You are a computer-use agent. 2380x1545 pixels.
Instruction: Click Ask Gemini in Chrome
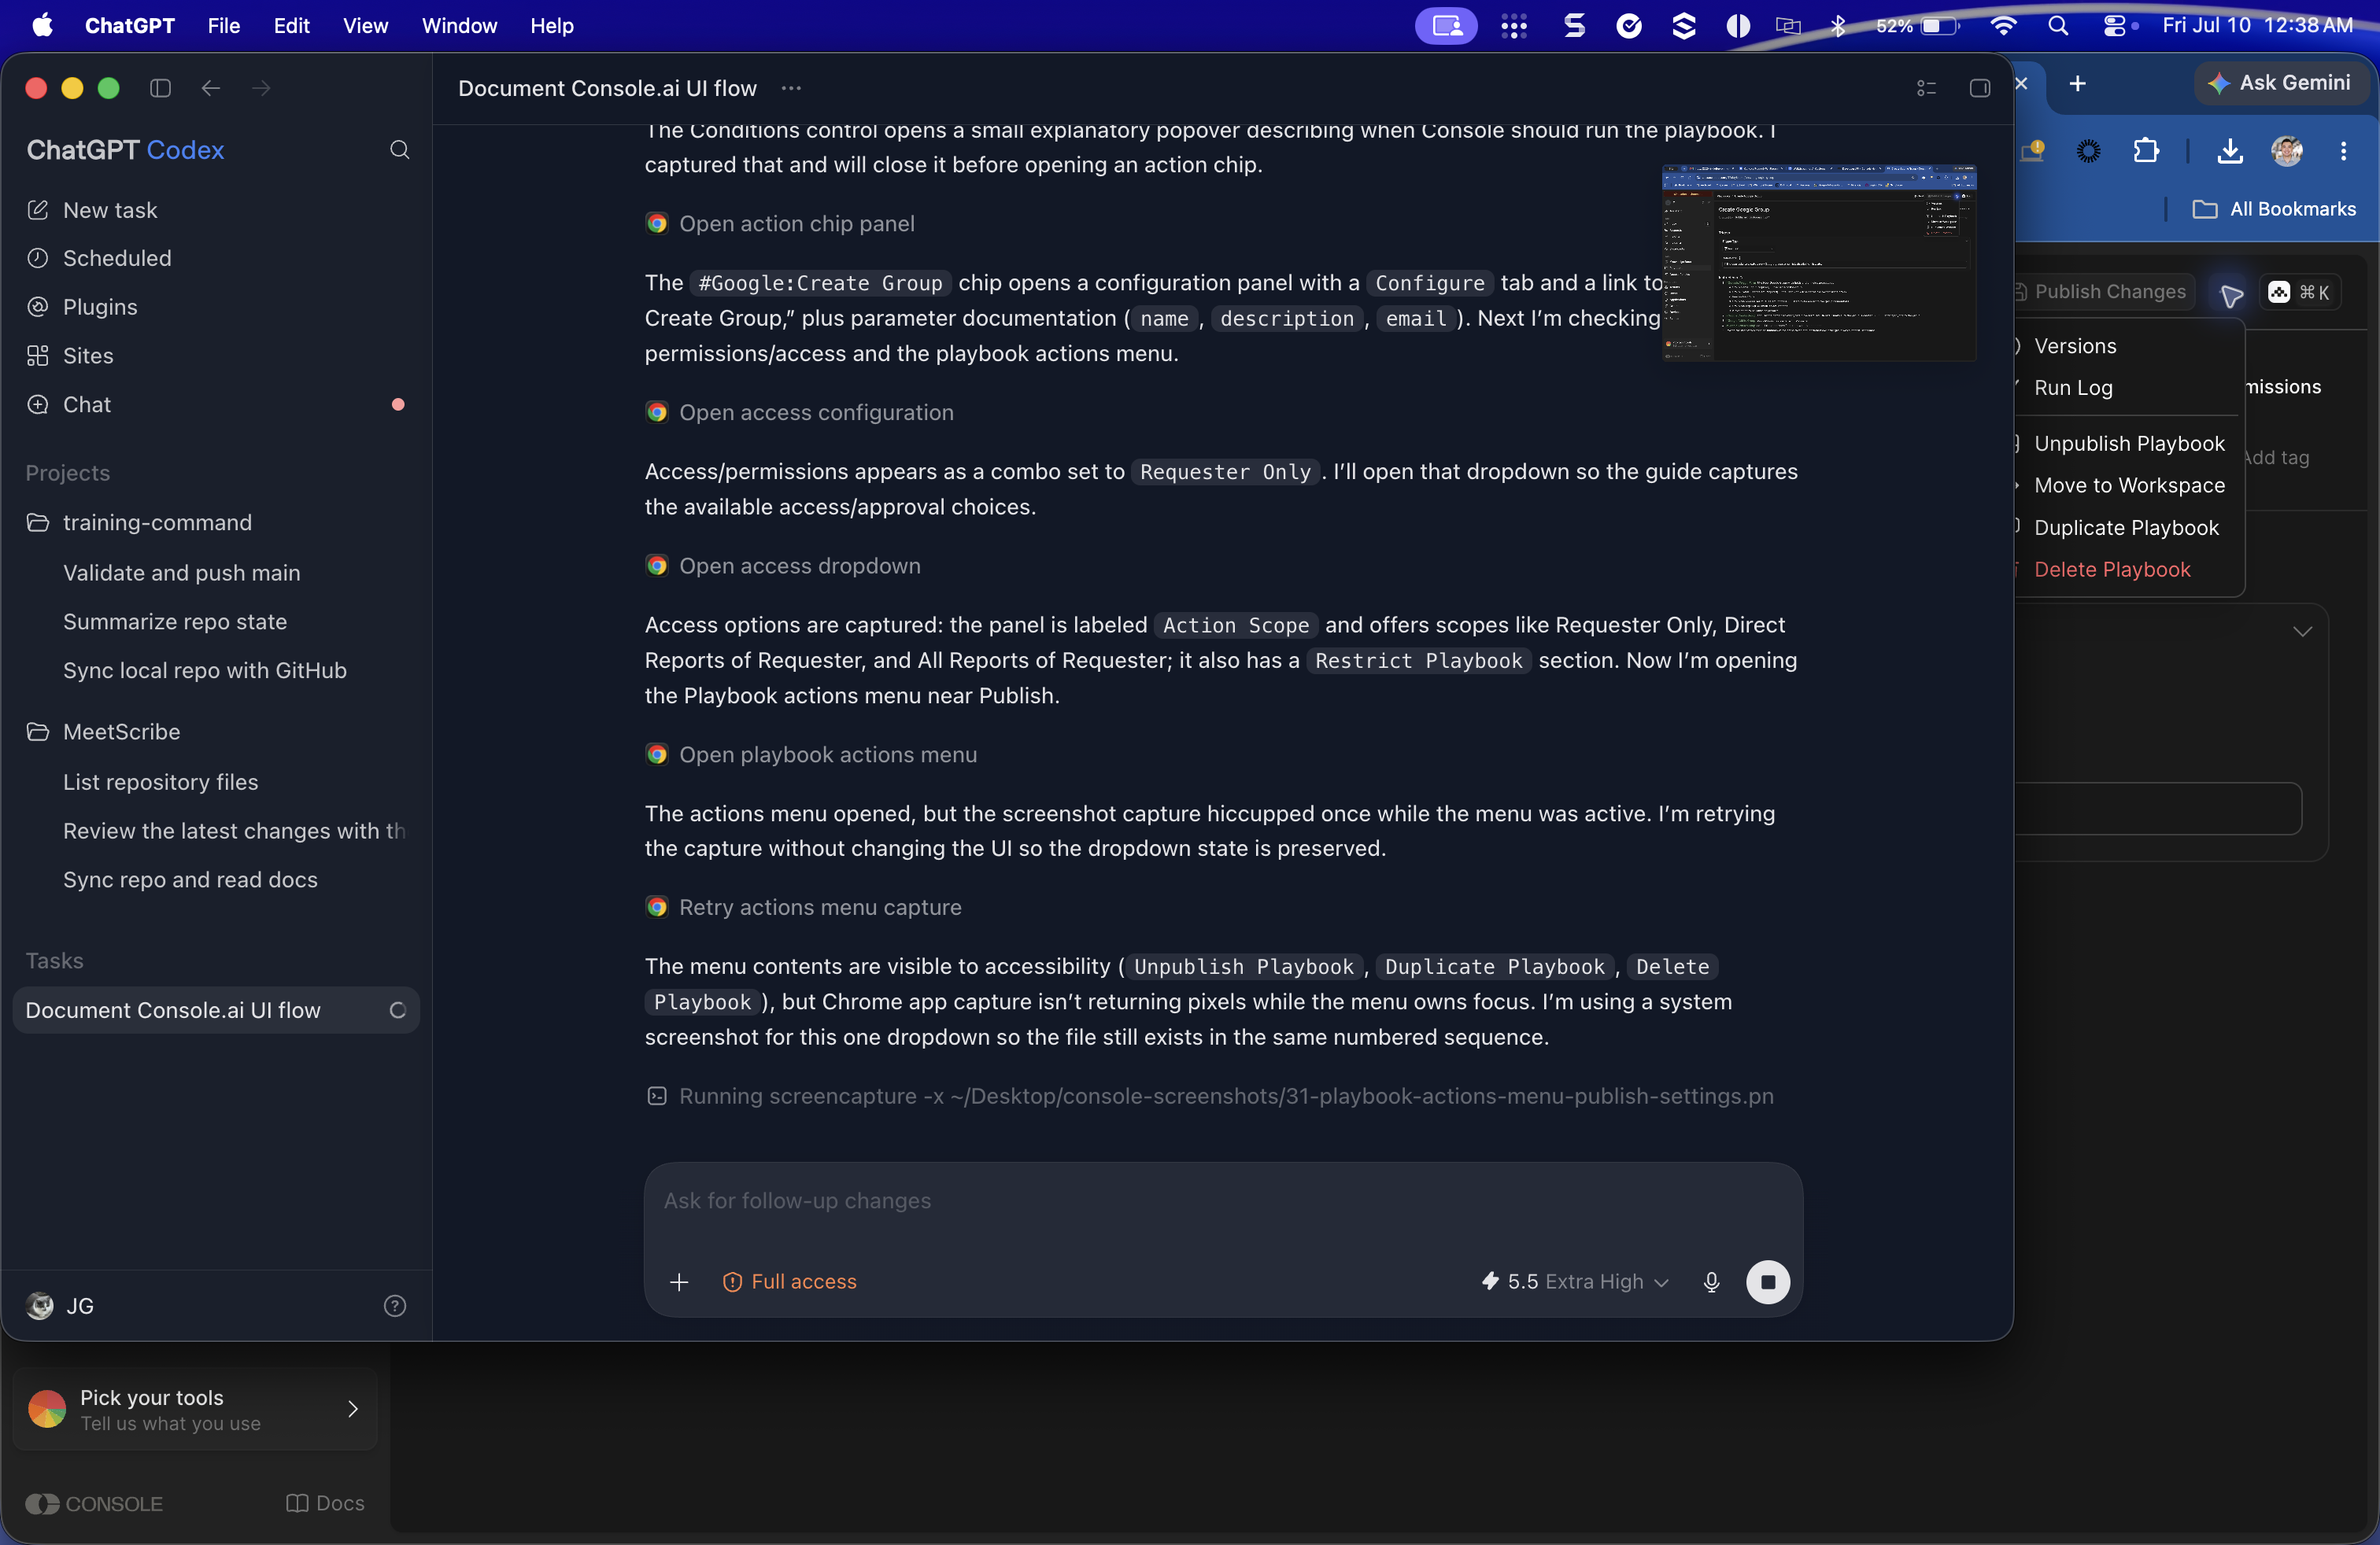(2280, 83)
